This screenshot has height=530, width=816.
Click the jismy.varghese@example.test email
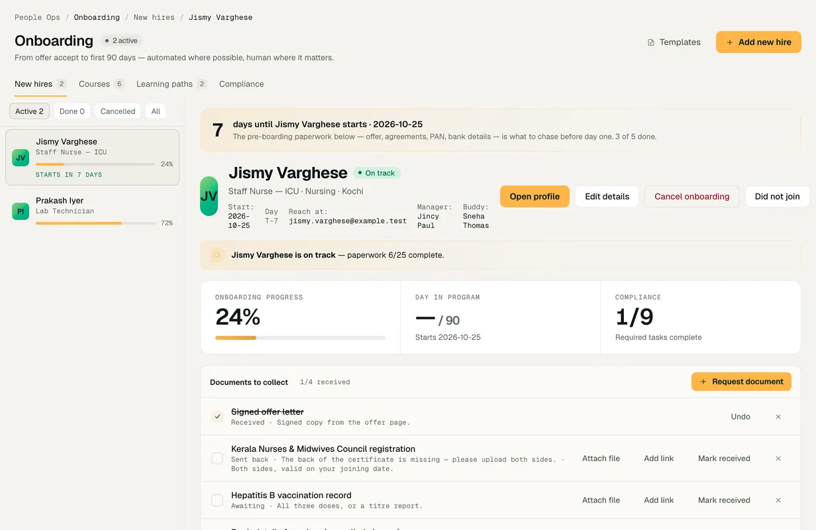(x=348, y=221)
